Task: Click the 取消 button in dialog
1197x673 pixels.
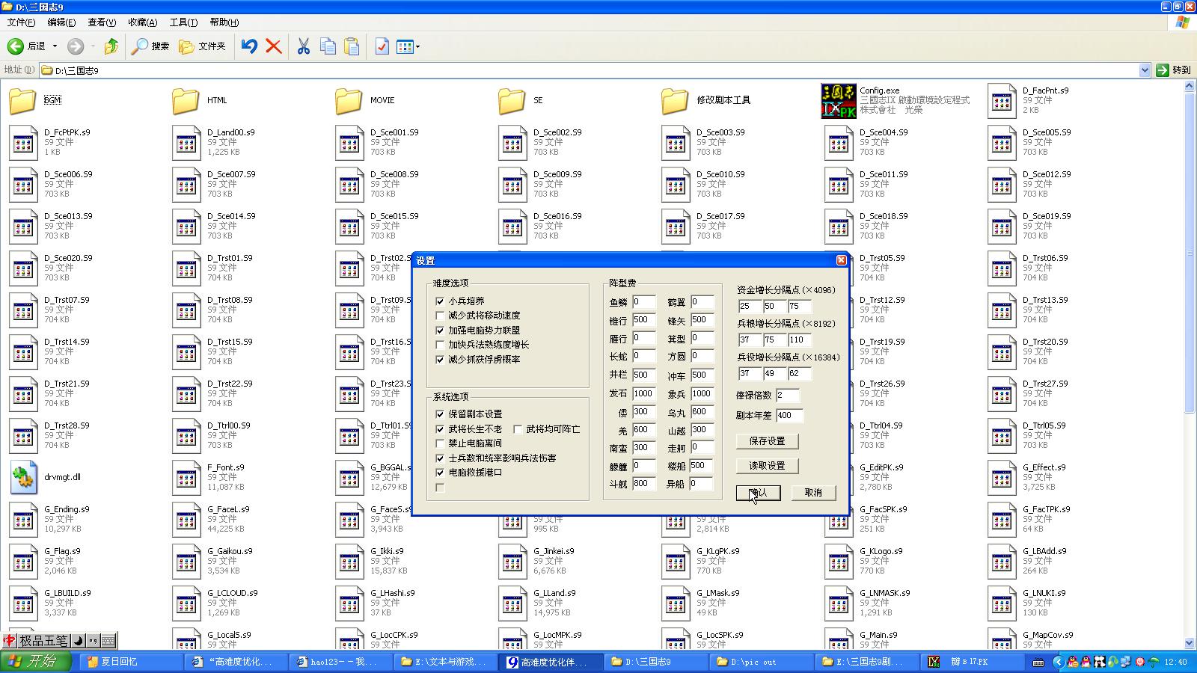Action: [813, 493]
